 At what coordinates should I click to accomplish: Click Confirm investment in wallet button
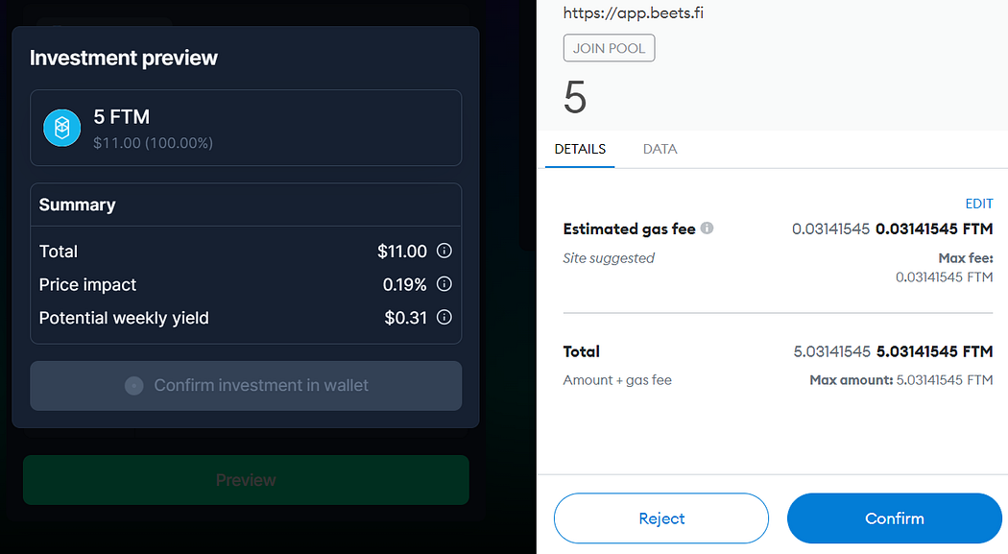pos(246,385)
